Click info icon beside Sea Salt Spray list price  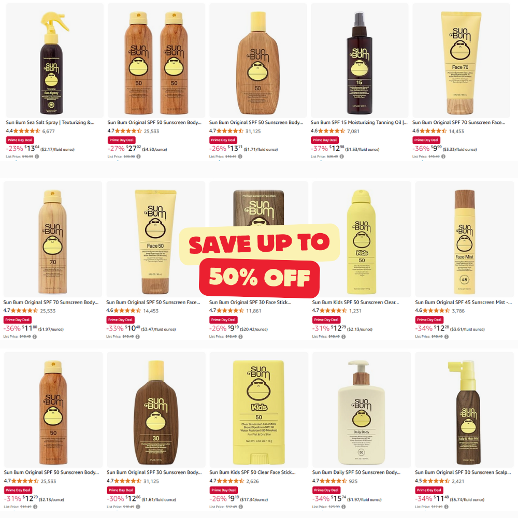pyautogui.click(x=37, y=156)
